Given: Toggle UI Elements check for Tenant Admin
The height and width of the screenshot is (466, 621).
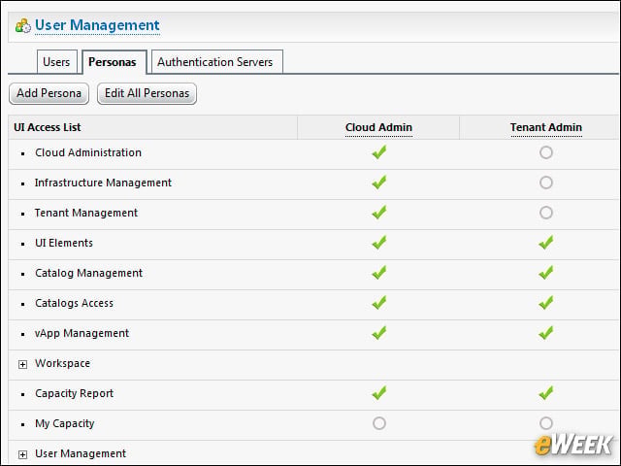Looking at the screenshot, I should pos(546,243).
